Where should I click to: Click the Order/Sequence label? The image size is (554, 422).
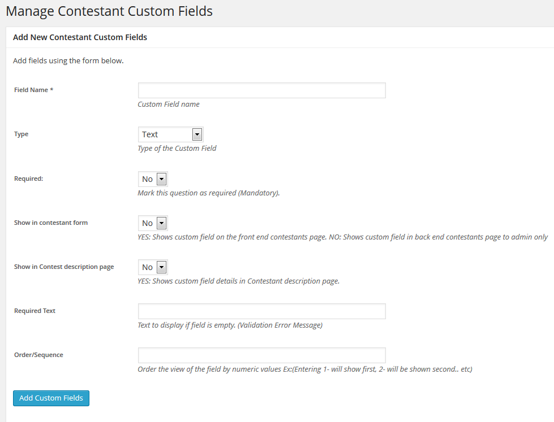[x=38, y=355]
